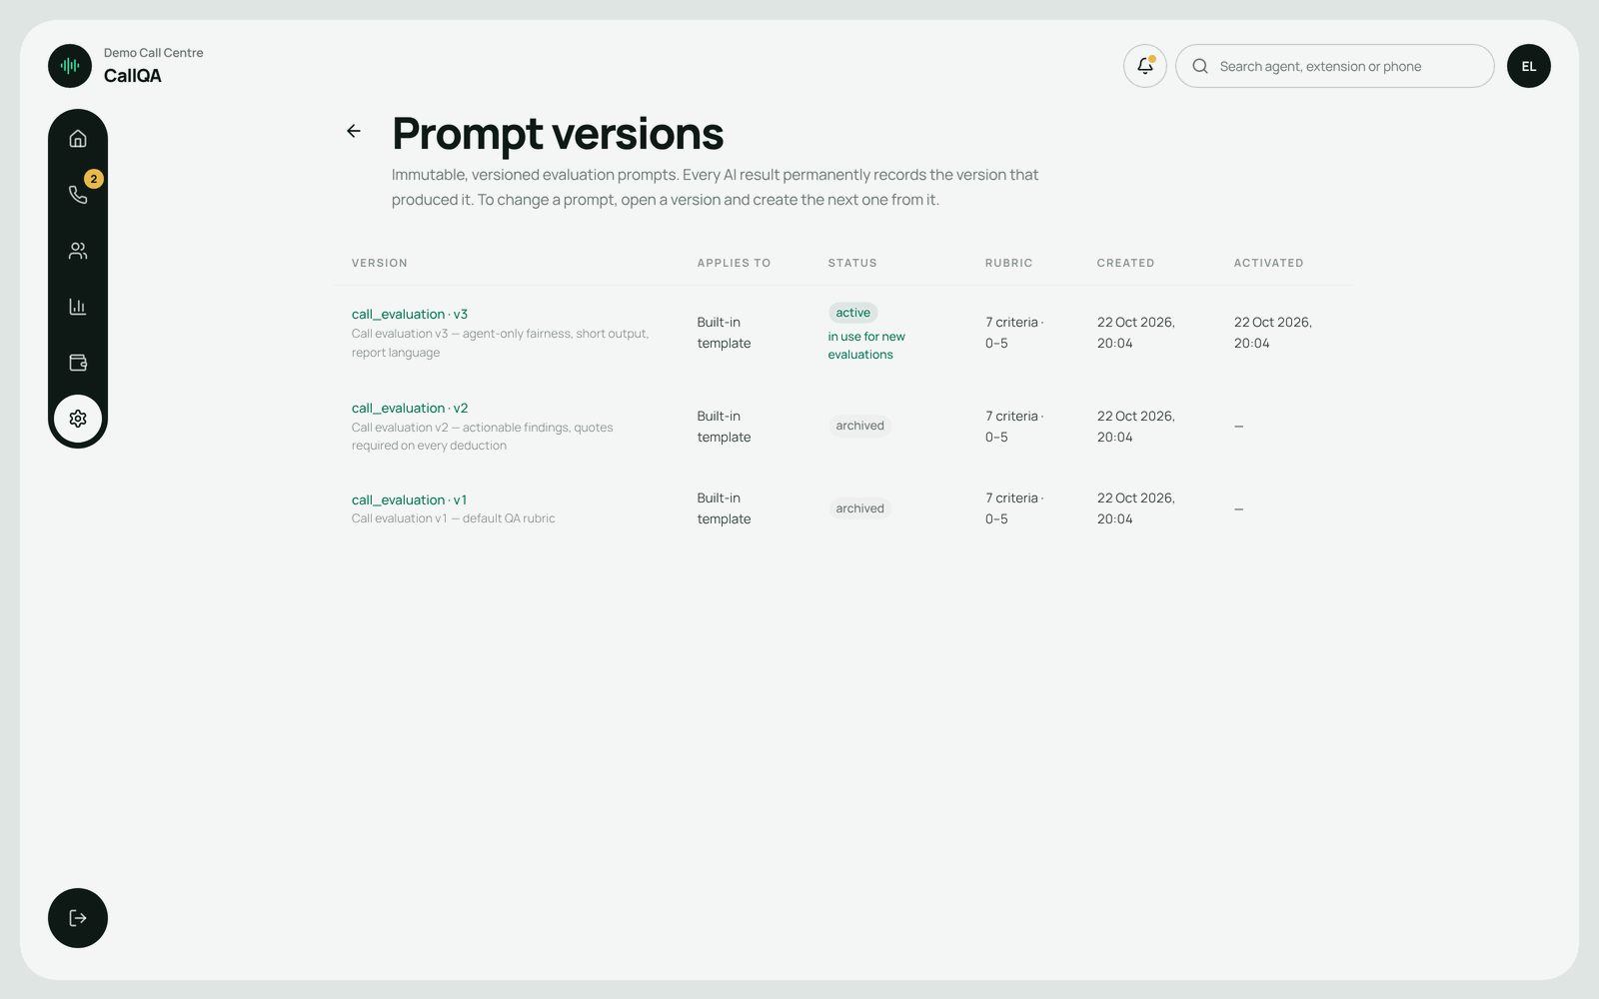Click the Demo Call Centre label
The height and width of the screenshot is (999, 1599).
click(154, 53)
